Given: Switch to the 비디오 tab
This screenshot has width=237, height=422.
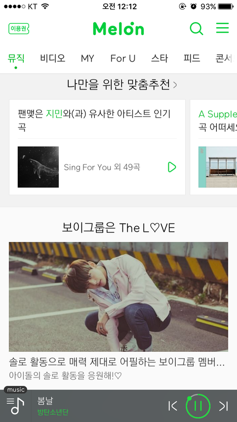Looking at the screenshot, I should [53, 58].
